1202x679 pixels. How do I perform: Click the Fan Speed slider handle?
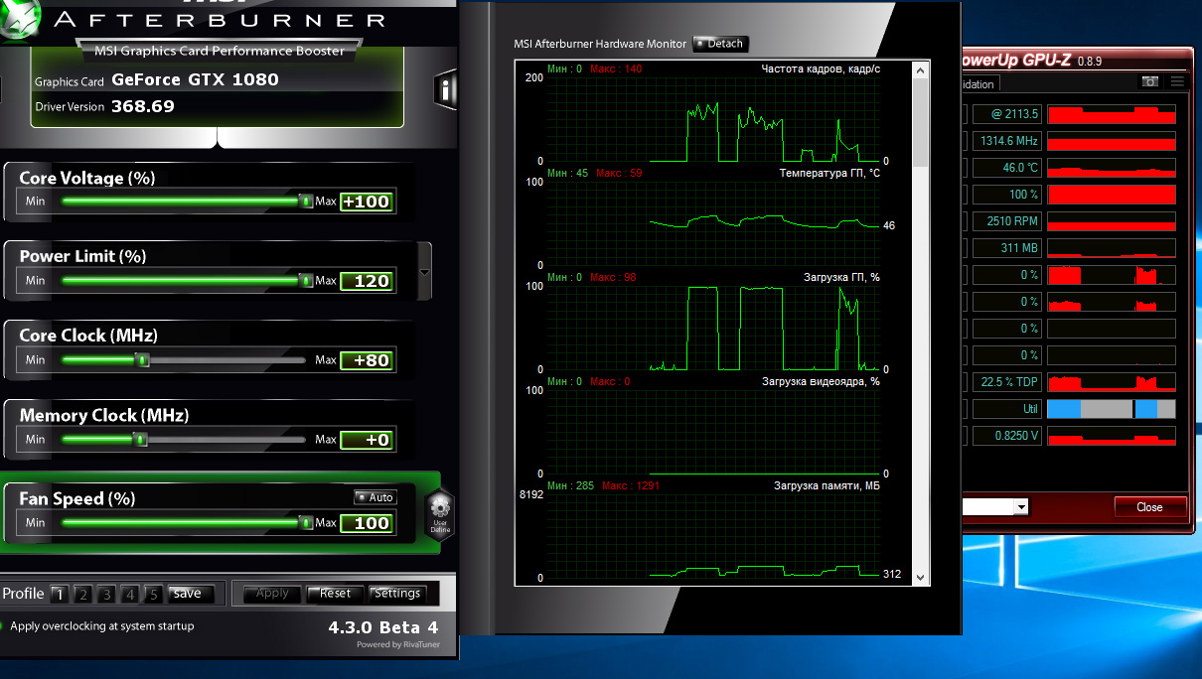click(x=306, y=522)
